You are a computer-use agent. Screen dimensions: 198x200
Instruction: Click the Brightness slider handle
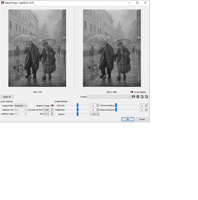point(78,110)
